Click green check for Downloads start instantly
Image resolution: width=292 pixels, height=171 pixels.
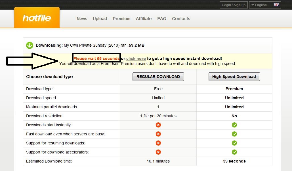(234, 125)
